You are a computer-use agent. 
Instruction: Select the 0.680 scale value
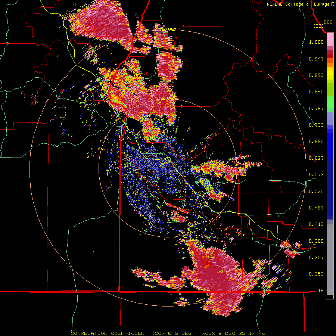point(316,141)
